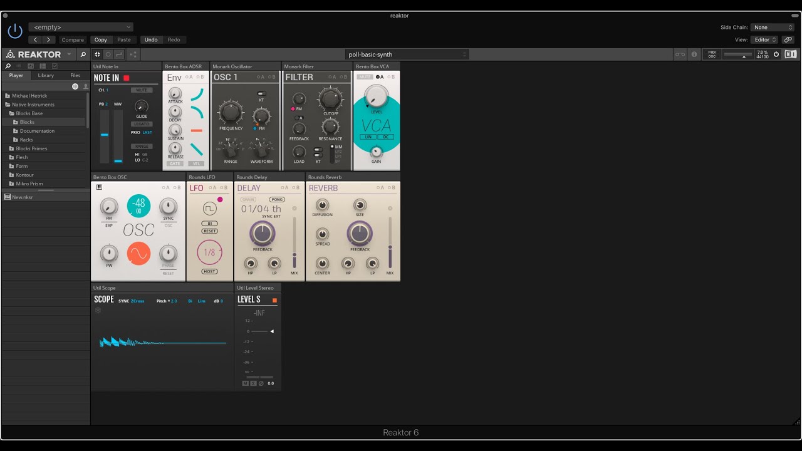Click the Copy button

click(101, 39)
